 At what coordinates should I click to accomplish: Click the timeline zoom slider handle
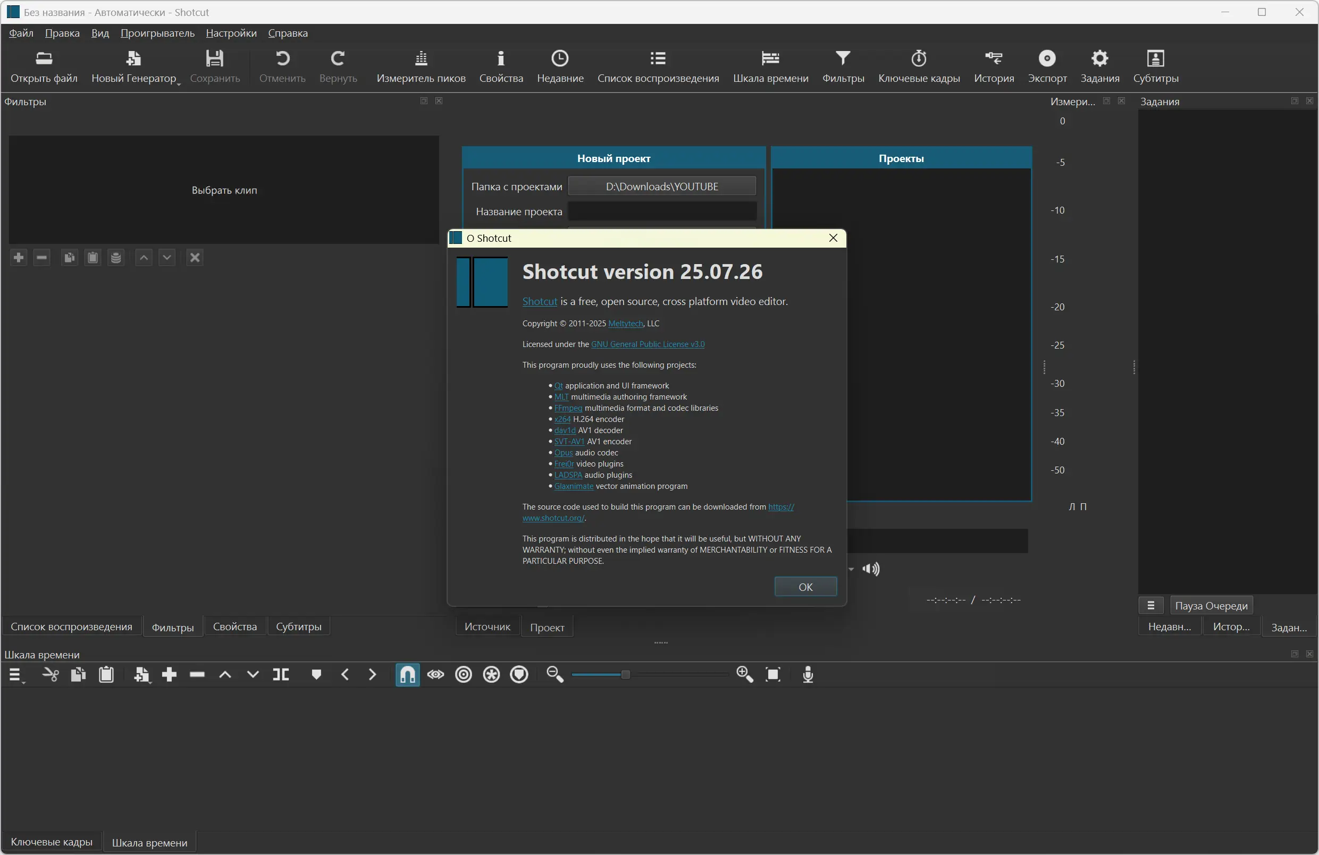tap(625, 674)
